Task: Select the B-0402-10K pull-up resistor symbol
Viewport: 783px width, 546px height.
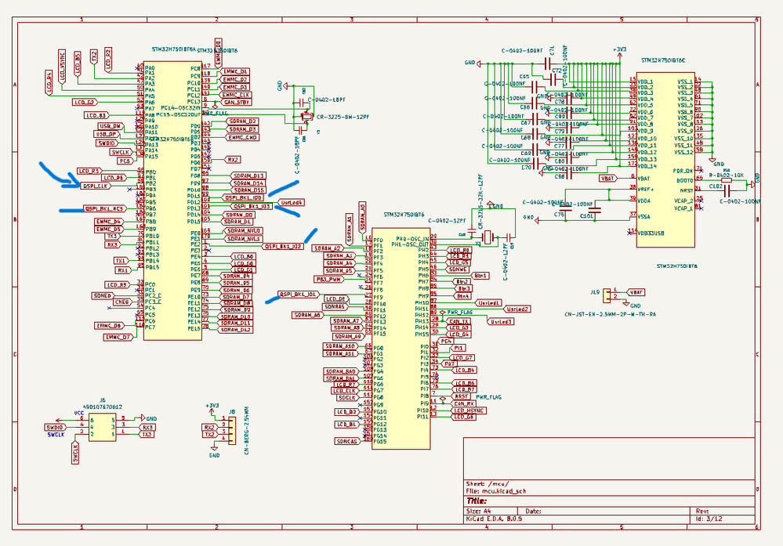Action: click(x=727, y=180)
